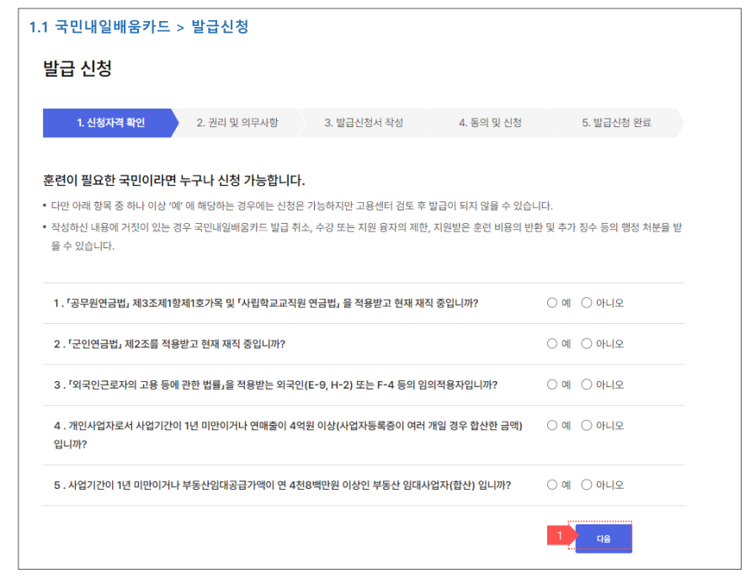Click question 5 text about 부동산임대공급가액
Screen dimensions: 745x579
pos(282,485)
